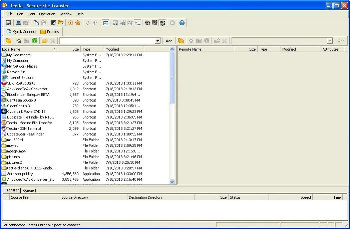Go to local Home folder icon
The height and width of the screenshot is (229, 350).
pyautogui.click(x=19, y=41)
